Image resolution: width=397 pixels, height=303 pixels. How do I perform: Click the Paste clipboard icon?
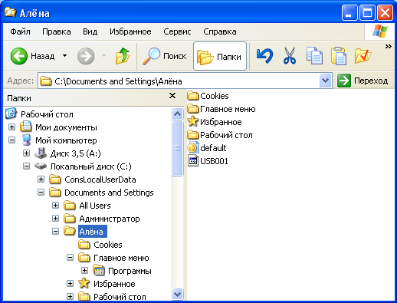point(339,56)
